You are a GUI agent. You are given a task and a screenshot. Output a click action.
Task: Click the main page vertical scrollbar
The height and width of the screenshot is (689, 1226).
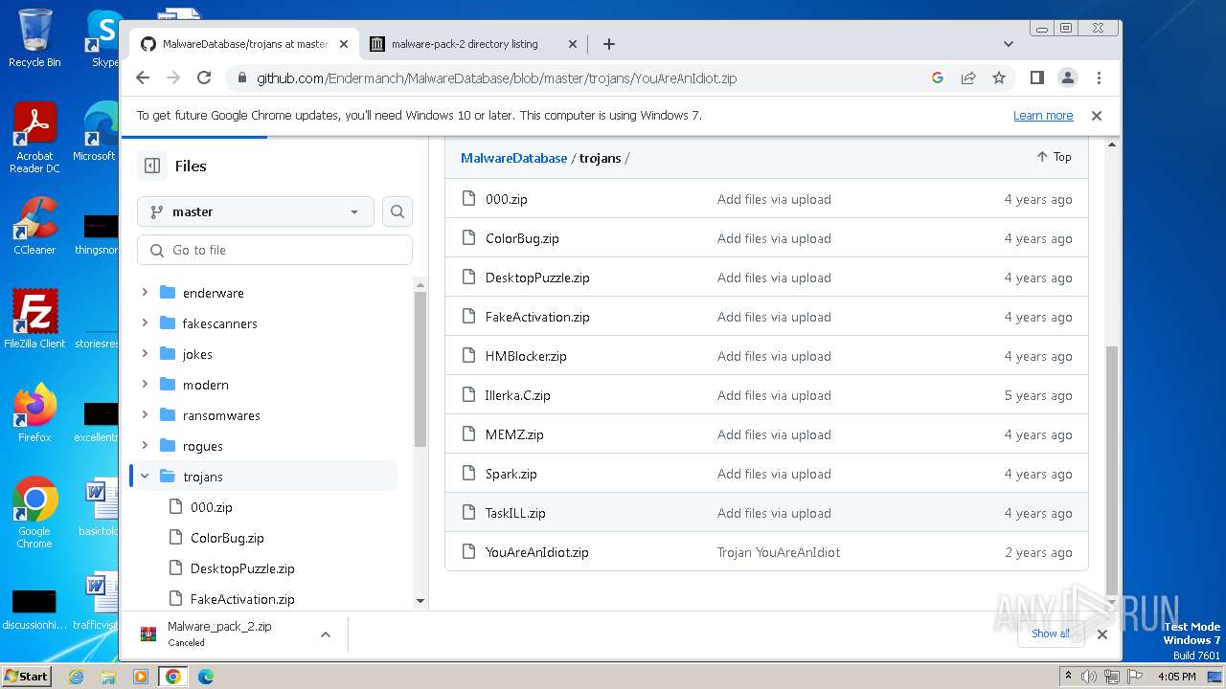1112,469
